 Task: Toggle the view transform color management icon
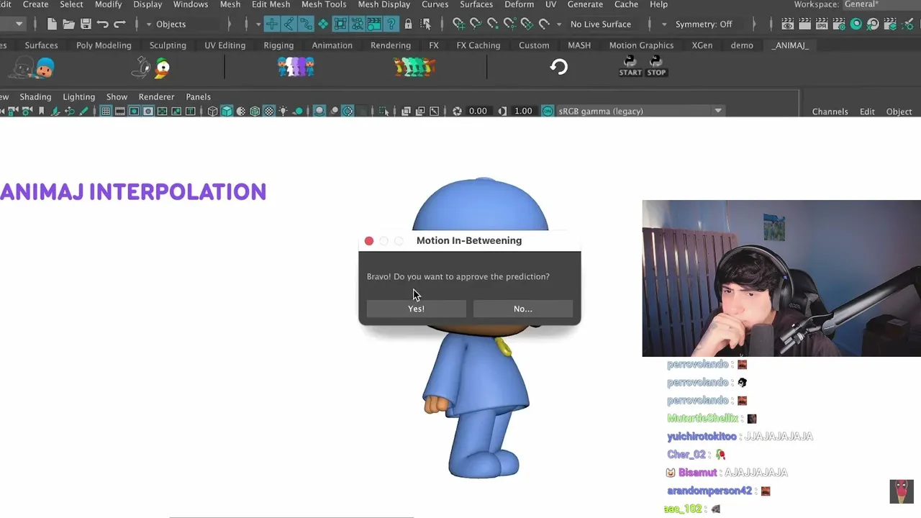[548, 111]
